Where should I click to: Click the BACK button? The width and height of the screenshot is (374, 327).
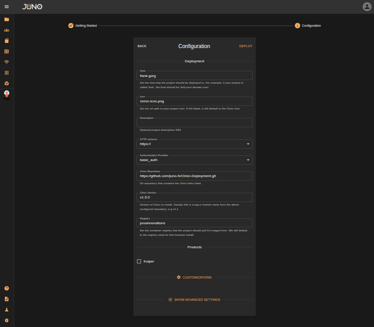(x=142, y=46)
